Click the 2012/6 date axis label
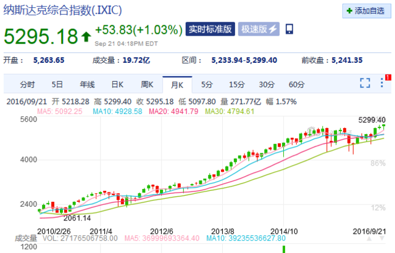 pos(162,231)
